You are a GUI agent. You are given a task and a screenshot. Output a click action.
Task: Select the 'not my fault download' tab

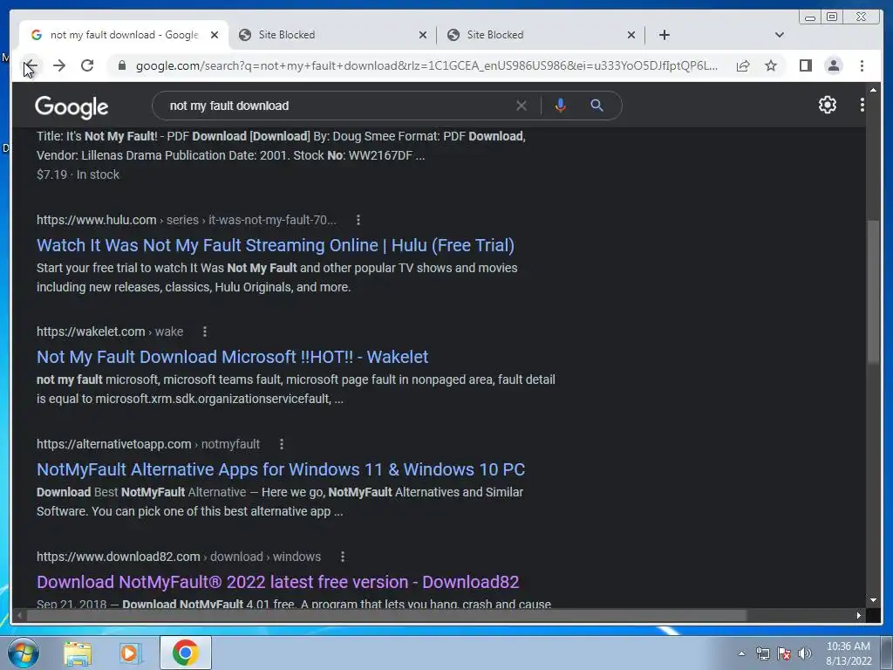(x=124, y=35)
